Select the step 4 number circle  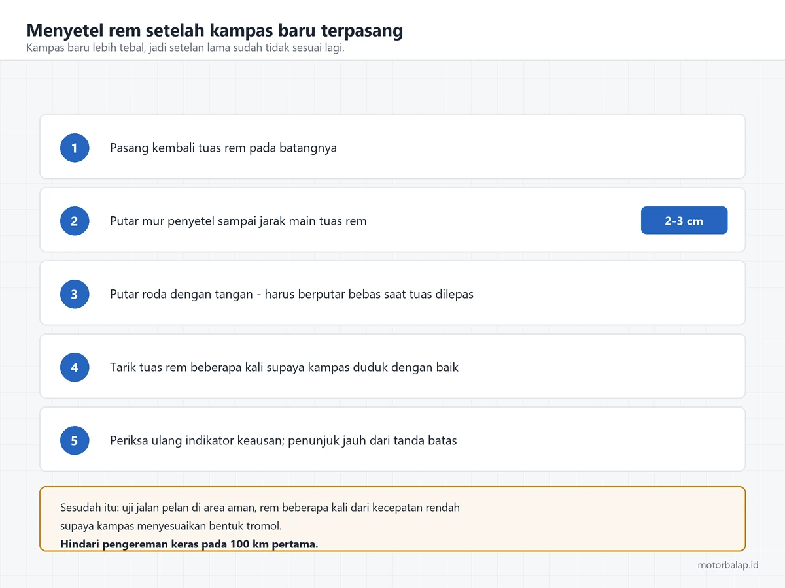click(x=75, y=367)
